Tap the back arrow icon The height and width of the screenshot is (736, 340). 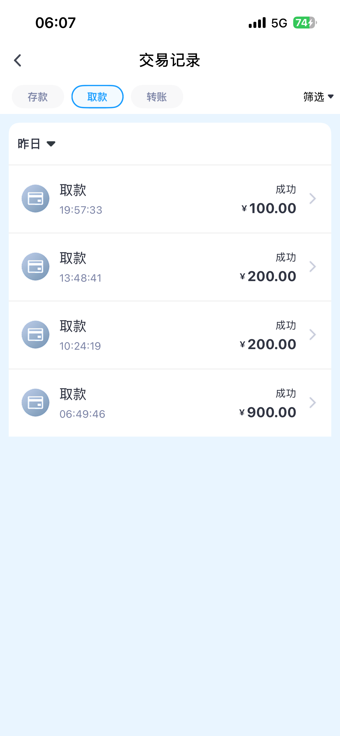click(18, 60)
